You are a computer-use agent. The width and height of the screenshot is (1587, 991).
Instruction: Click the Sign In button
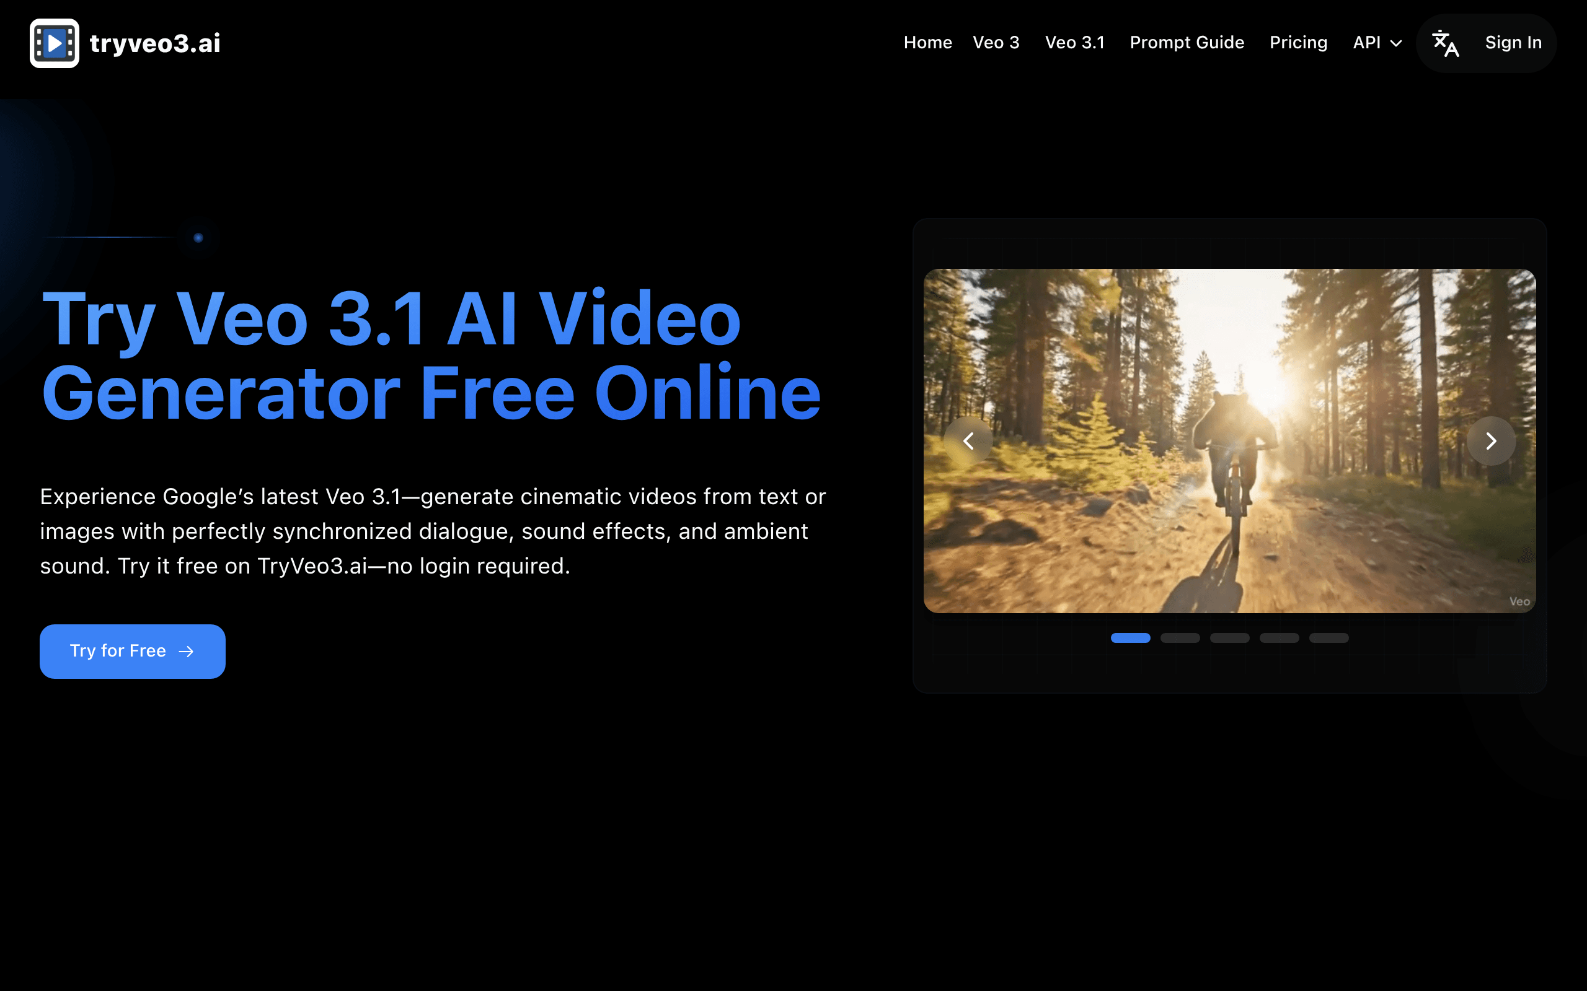[x=1513, y=43]
